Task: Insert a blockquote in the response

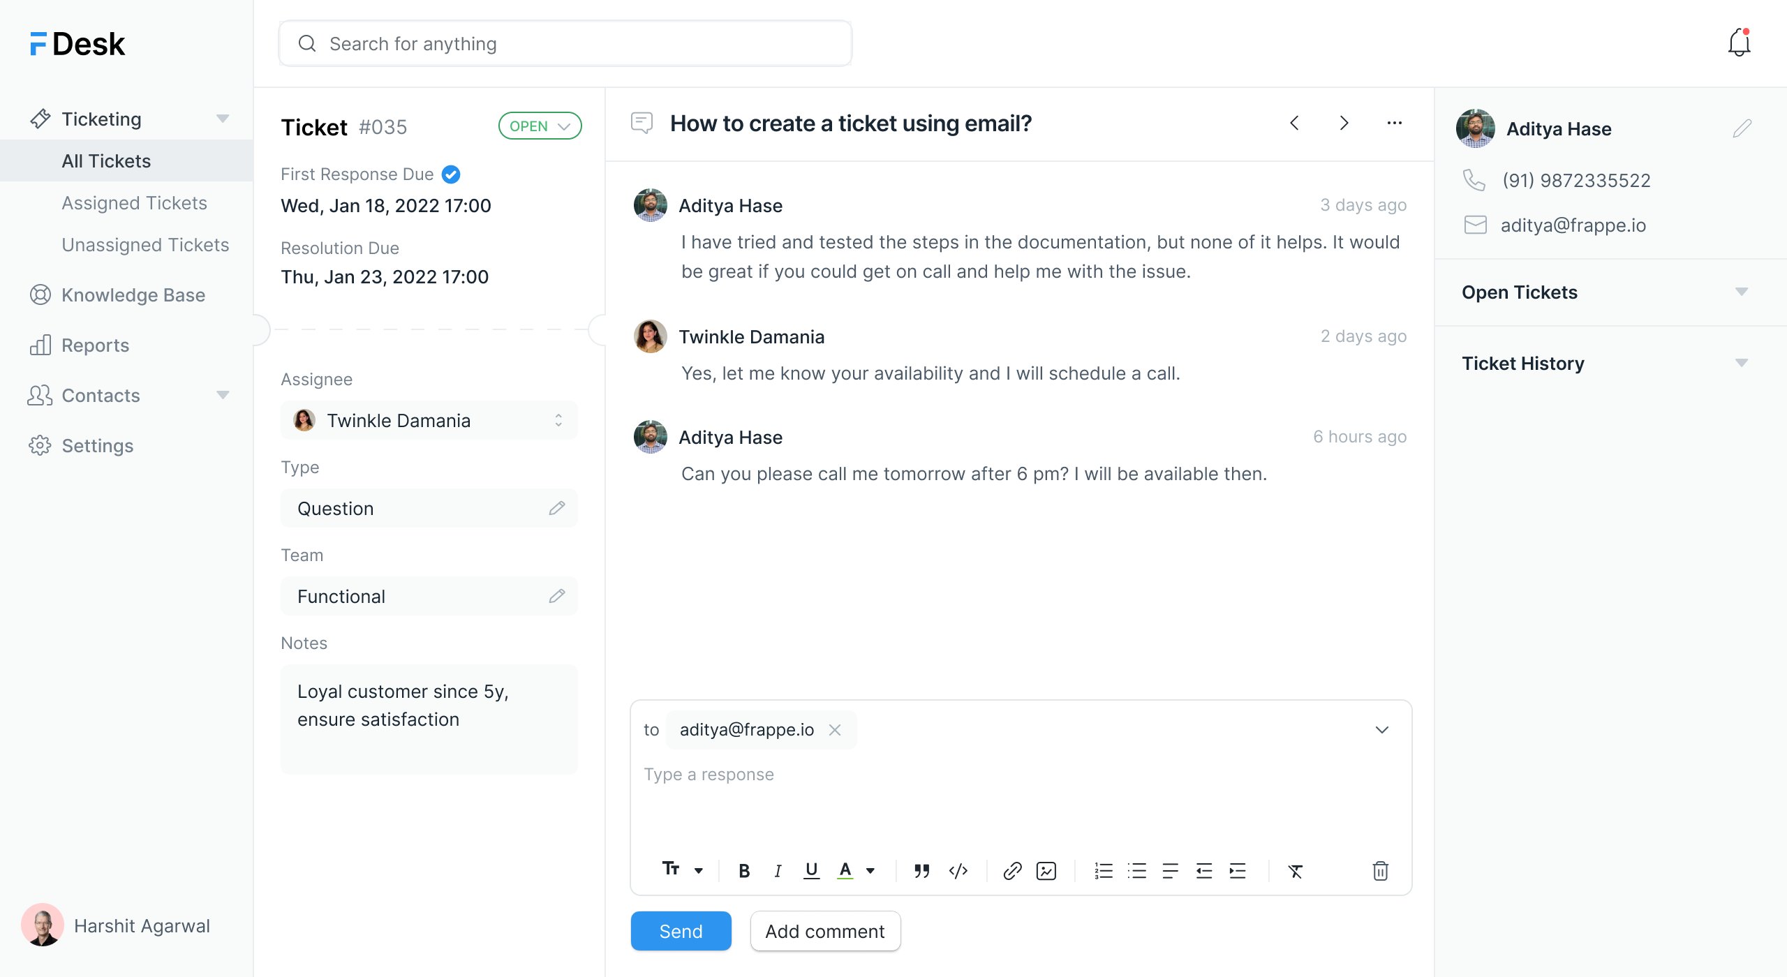Action: [921, 870]
